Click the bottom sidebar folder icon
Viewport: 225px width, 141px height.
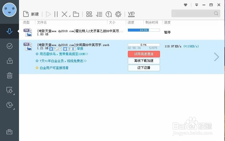point(9,132)
